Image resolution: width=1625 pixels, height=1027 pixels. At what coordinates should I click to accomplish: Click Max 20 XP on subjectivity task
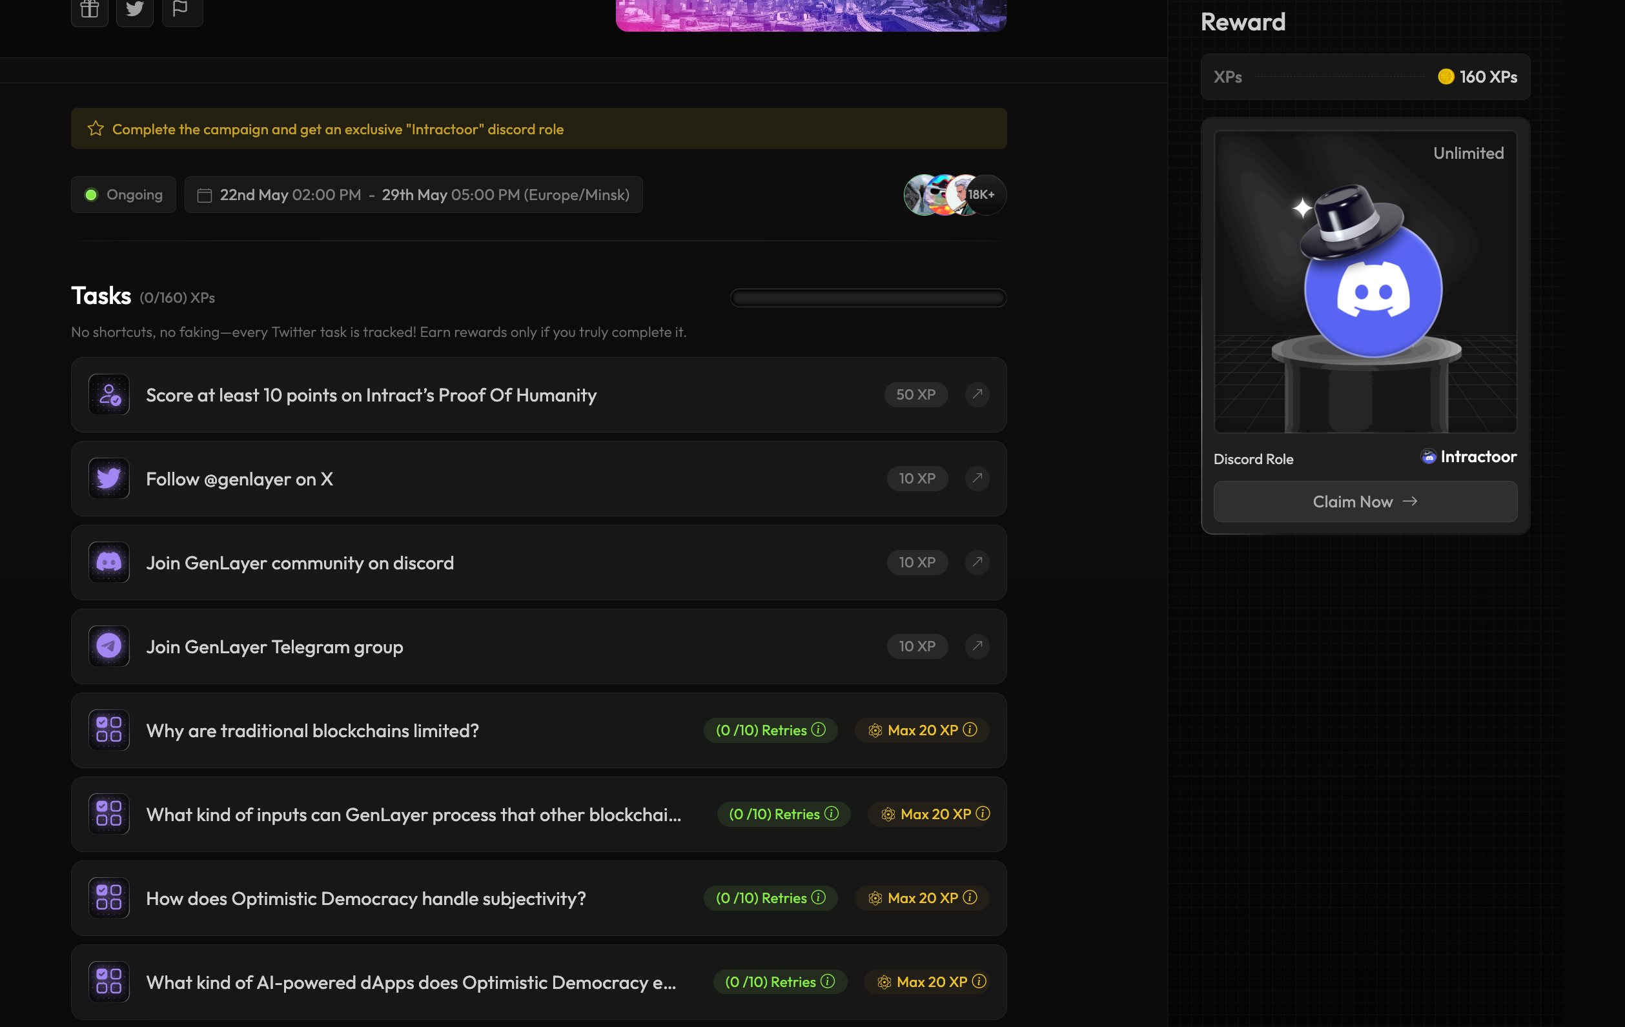pyautogui.click(x=922, y=897)
